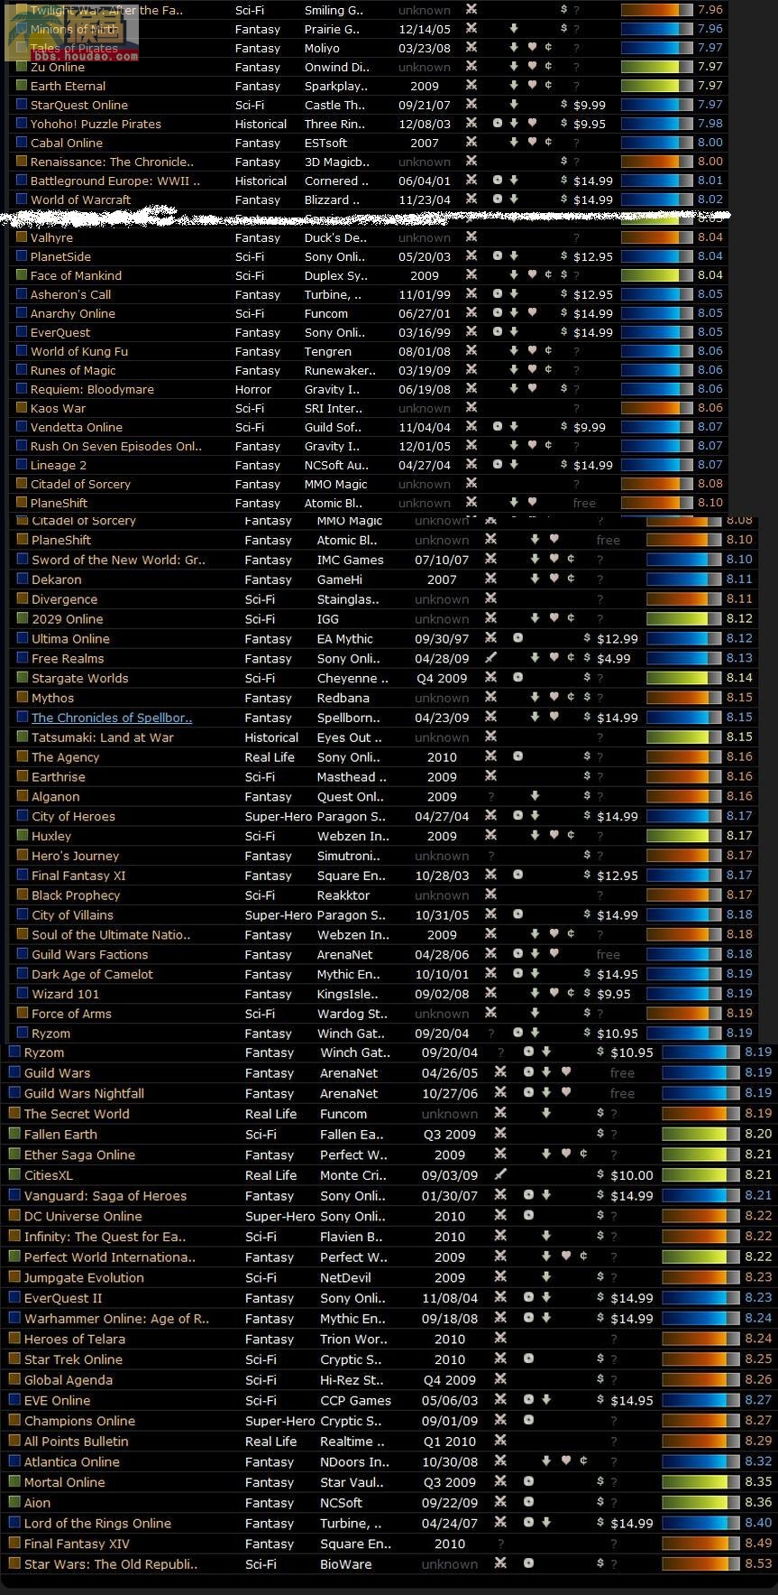Click the Horror genre in Requiem: Bloodymare row
This screenshot has width=778, height=1595.
tap(253, 389)
